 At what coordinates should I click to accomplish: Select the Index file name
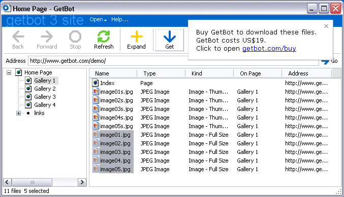[107, 83]
